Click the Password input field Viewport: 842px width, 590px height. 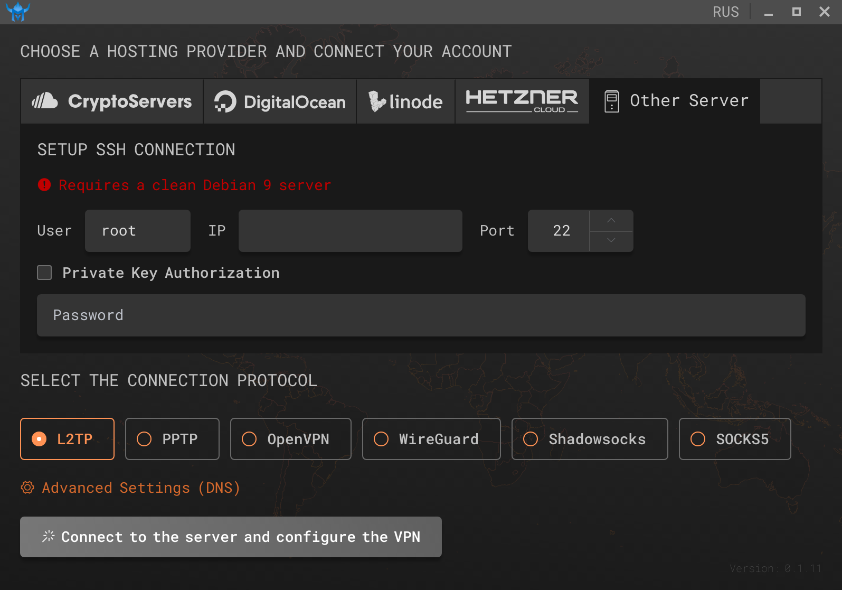pos(421,315)
